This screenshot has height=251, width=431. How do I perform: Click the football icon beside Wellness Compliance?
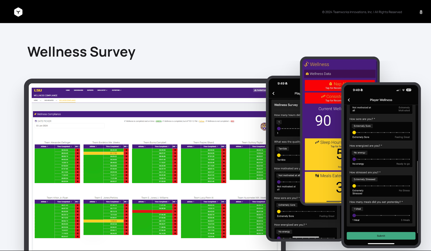coord(35,114)
